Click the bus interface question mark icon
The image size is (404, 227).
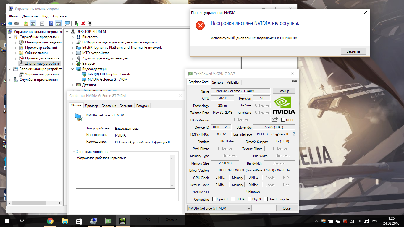(294, 134)
